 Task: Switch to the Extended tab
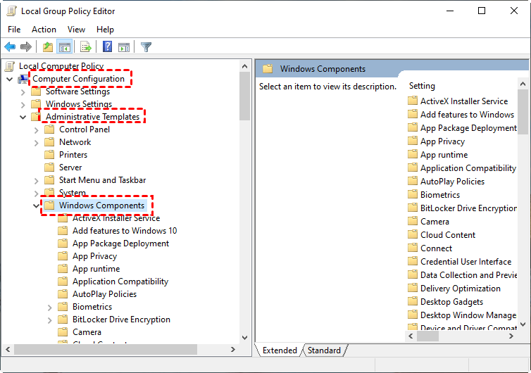click(x=280, y=350)
